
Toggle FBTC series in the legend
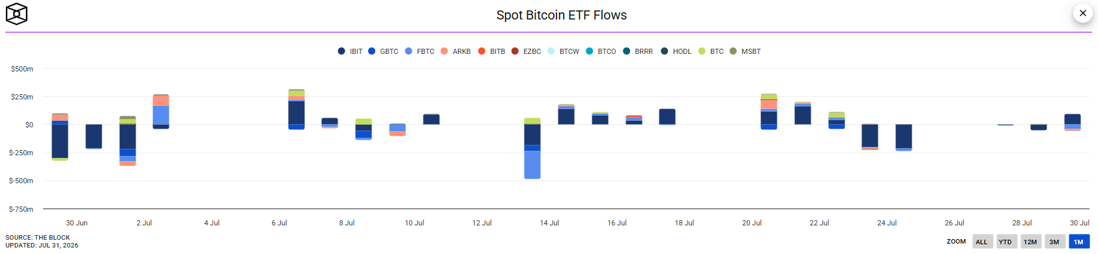pyautogui.click(x=420, y=51)
